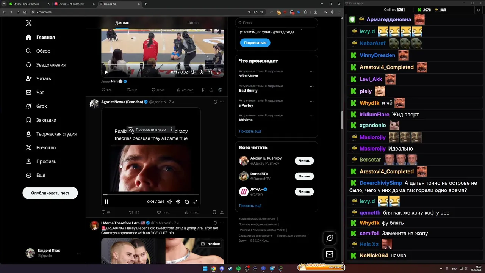The height and width of the screenshot is (273, 485).
Task: Switch to Stream - Kick Dashboard tab
Action: pyautogui.click(x=28, y=4)
